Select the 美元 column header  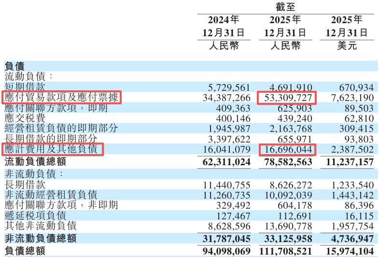(347, 46)
